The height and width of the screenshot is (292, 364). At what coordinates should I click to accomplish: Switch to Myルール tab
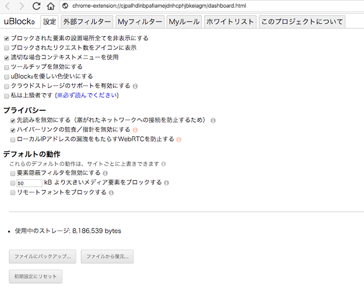pyautogui.click(x=184, y=22)
